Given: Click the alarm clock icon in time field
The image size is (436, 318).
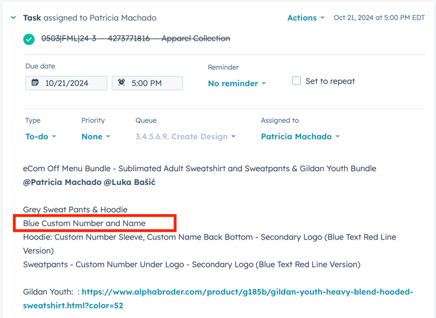Looking at the screenshot, I should coord(122,83).
